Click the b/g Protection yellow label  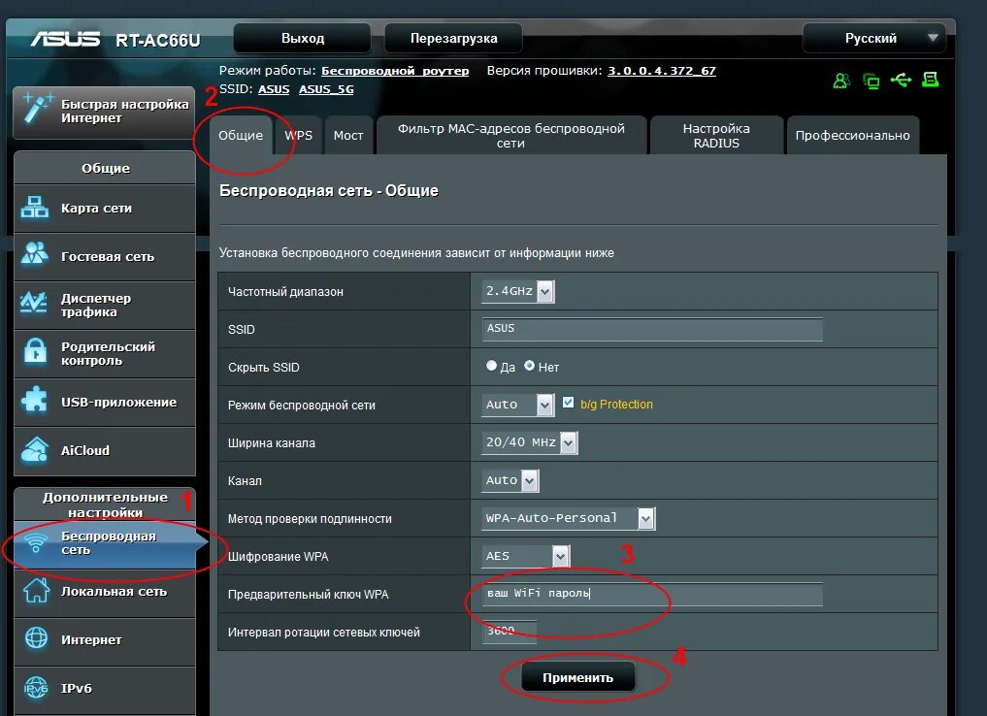(616, 404)
